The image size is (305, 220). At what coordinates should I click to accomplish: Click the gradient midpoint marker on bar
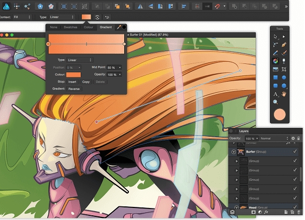(86, 44)
